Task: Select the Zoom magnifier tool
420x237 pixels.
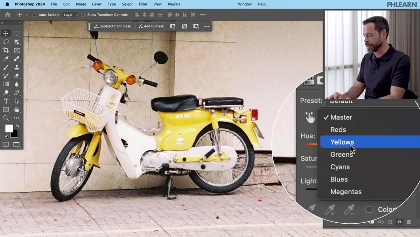Action: click(6, 118)
